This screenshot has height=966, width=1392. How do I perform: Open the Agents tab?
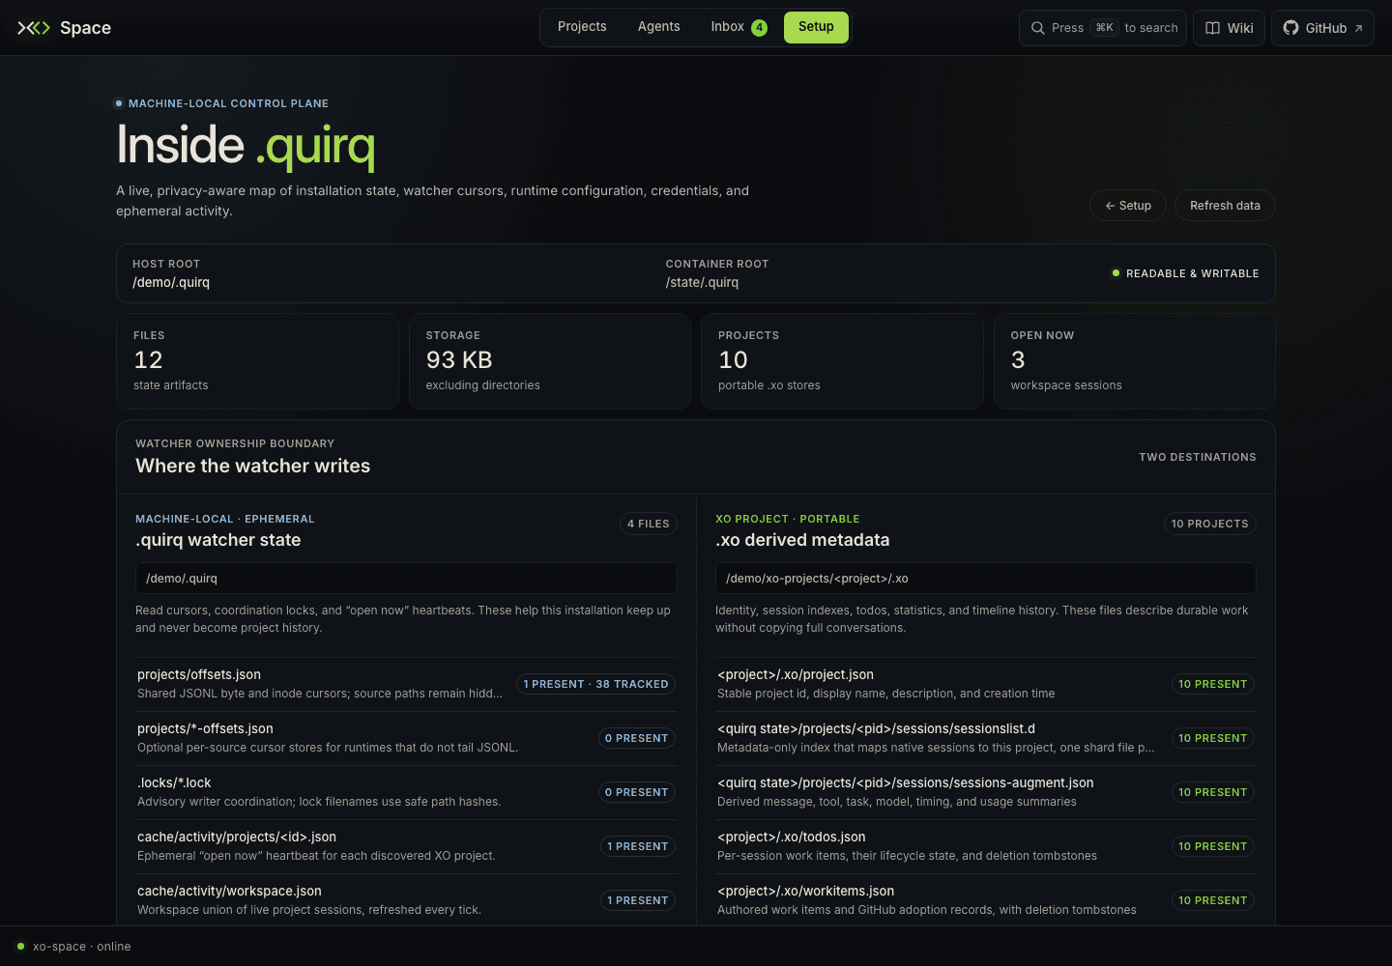click(658, 27)
